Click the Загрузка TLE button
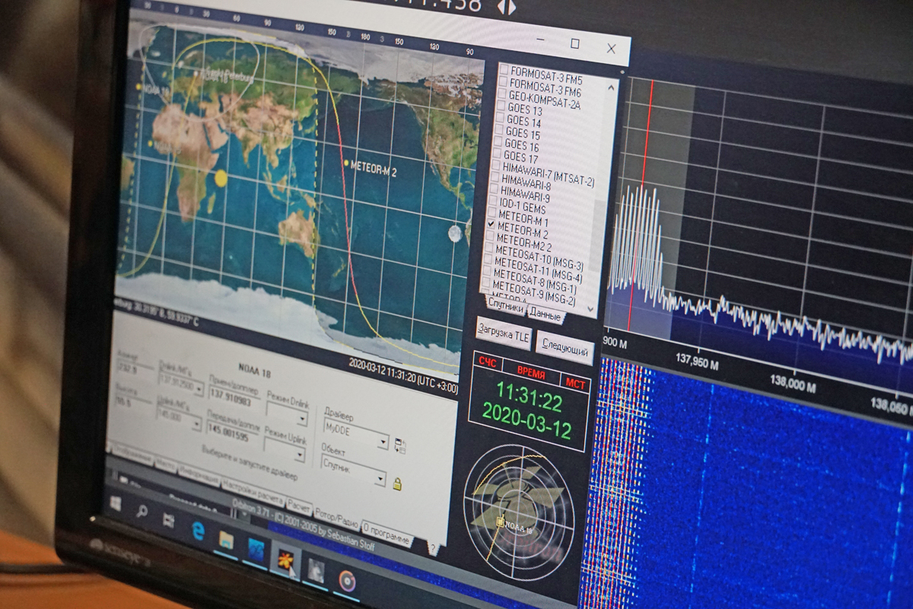 point(503,333)
